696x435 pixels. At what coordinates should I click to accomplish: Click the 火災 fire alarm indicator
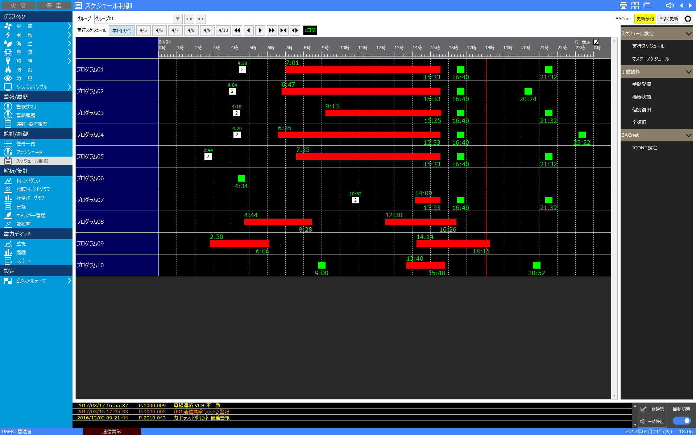(x=18, y=5)
